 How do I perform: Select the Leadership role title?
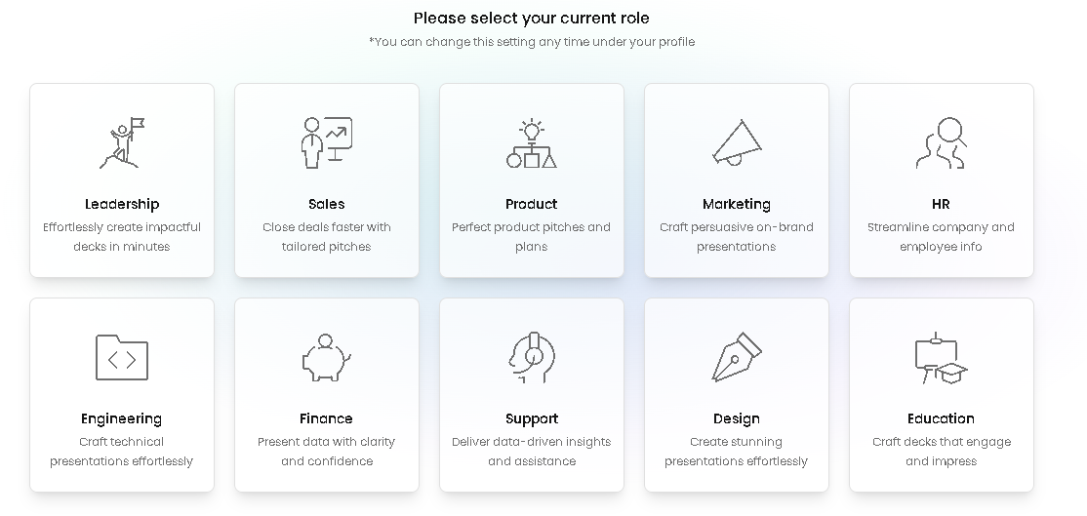coord(122,204)
